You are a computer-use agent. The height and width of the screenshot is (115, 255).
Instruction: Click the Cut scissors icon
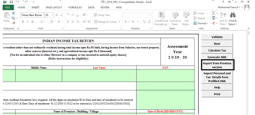click(x=14, y=14)
